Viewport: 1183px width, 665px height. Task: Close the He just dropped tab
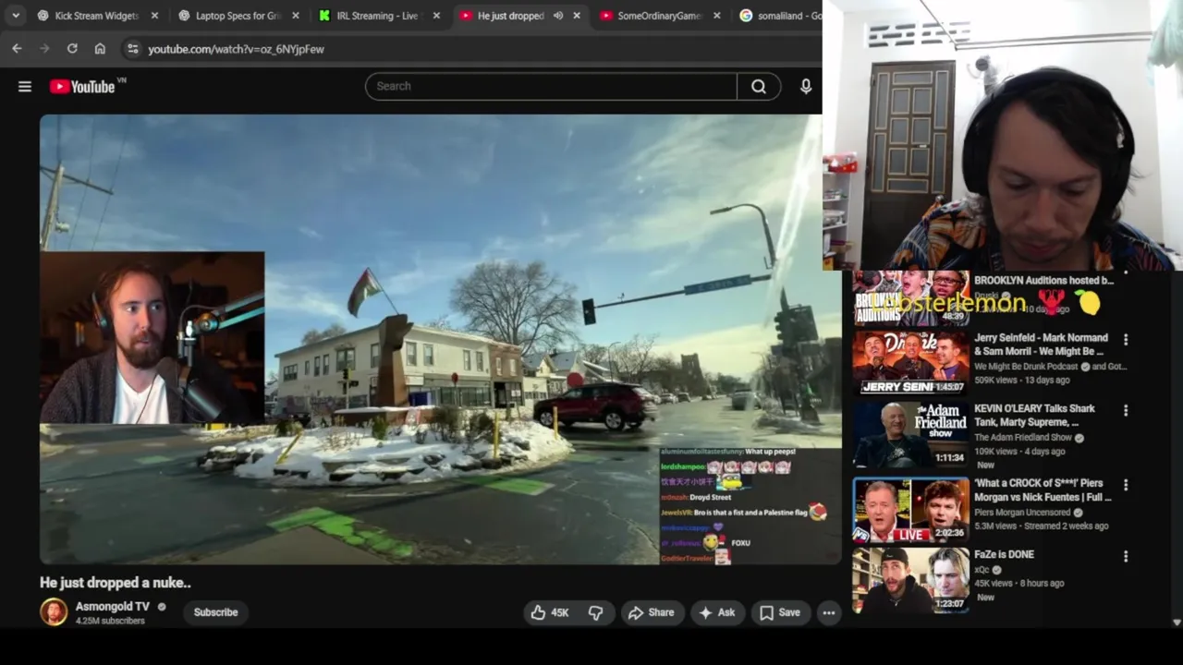pyautogui.click(x=577, y=16)
